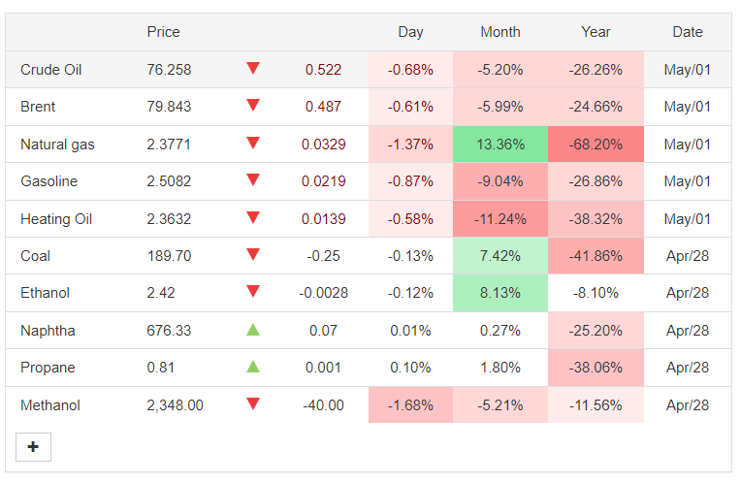Click the red down arrow in Natural gas row
The height and width of the screenshot is (483, 741).
tap(253, 143)
